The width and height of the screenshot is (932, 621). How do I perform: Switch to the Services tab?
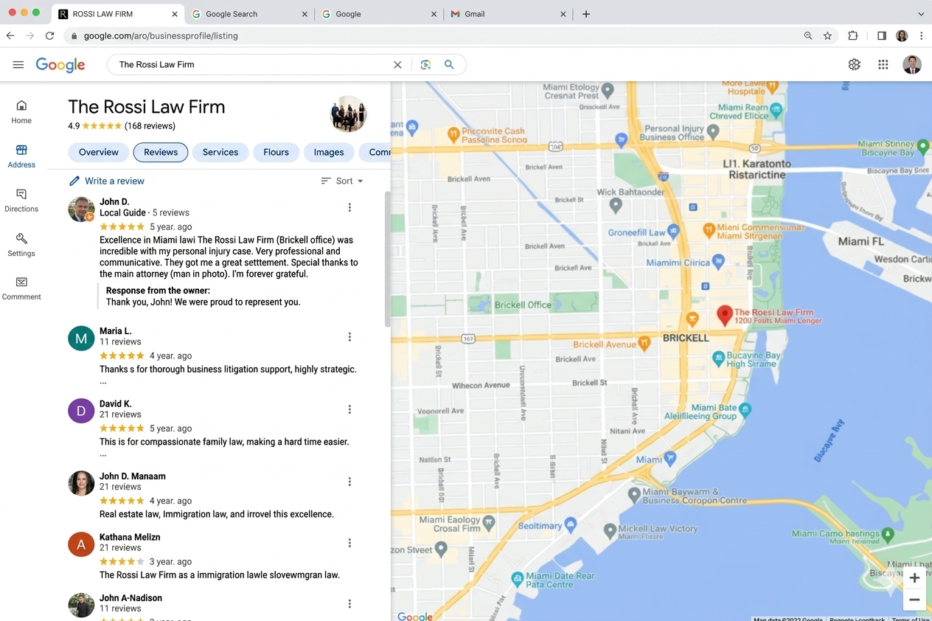coord(220,152)
